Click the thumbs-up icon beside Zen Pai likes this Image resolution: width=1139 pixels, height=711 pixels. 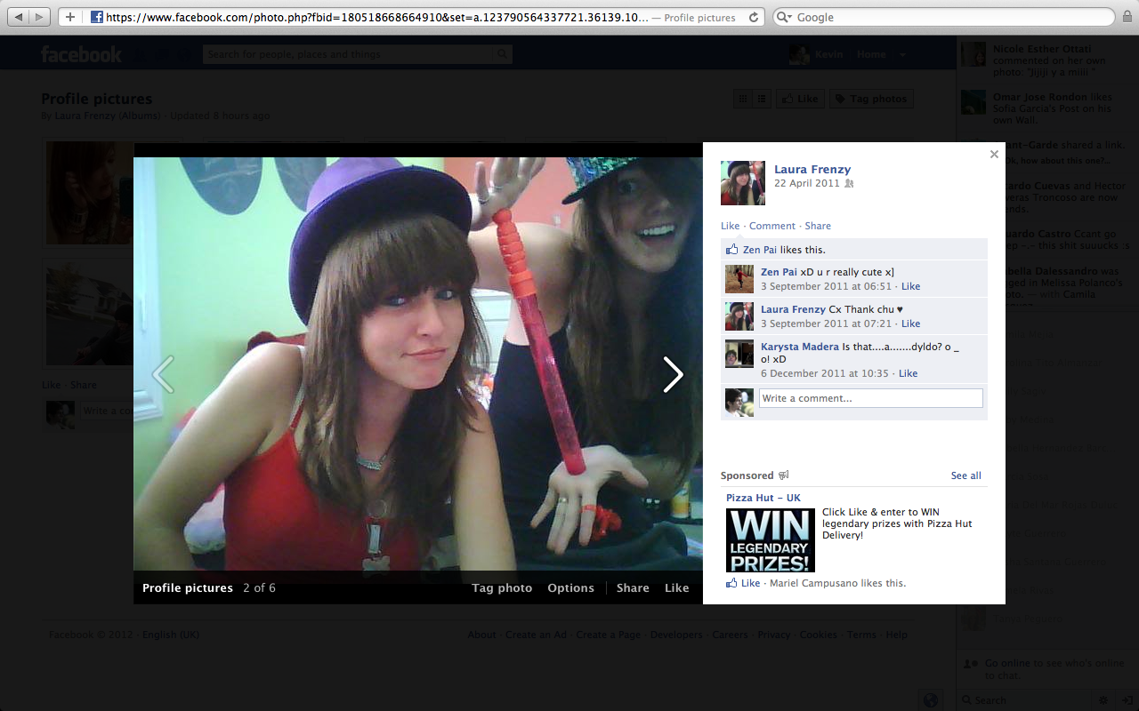tap(732, 250)
